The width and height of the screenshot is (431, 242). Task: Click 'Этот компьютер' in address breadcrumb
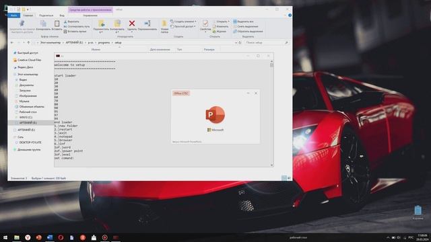coord(51,42)
